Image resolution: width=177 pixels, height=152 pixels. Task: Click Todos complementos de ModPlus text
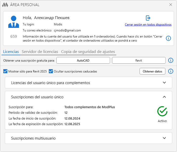click(x=90, y=107)
